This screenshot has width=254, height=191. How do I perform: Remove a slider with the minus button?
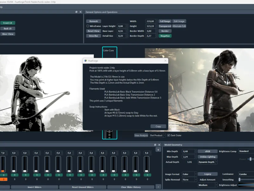pyautogui.click(x=158, y=187)
